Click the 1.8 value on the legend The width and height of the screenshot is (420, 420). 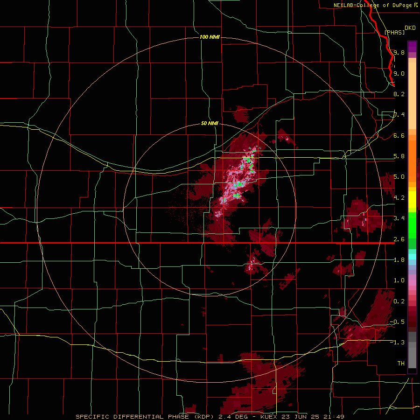(399, 260)
